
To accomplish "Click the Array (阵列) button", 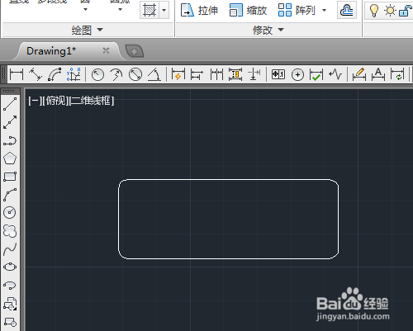I will coord(297,11).
